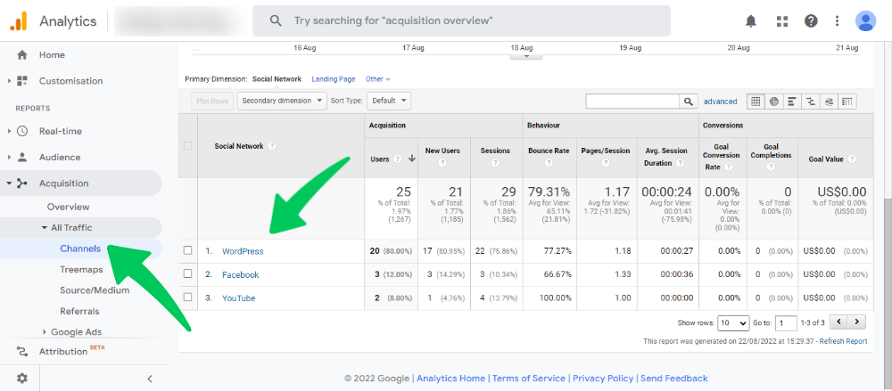Open Treemaps in the sidebar
The width and height of the screenshot is (892, 391).
coord(81,269)
